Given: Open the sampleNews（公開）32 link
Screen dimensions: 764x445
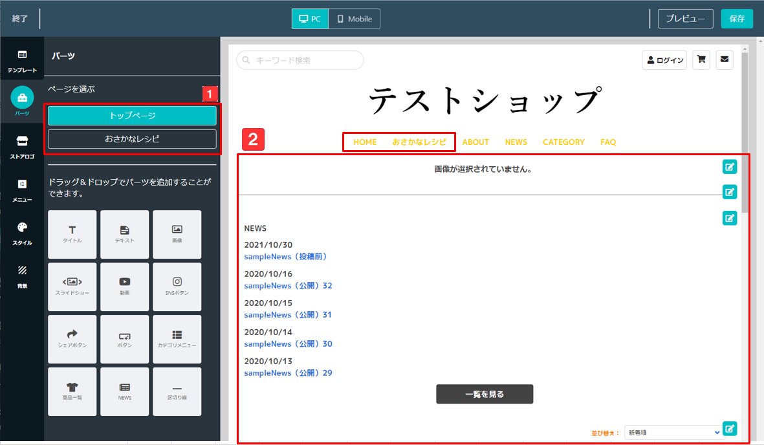Looking at the screenshot, I should pyautogui.click(x=288, y=286).
